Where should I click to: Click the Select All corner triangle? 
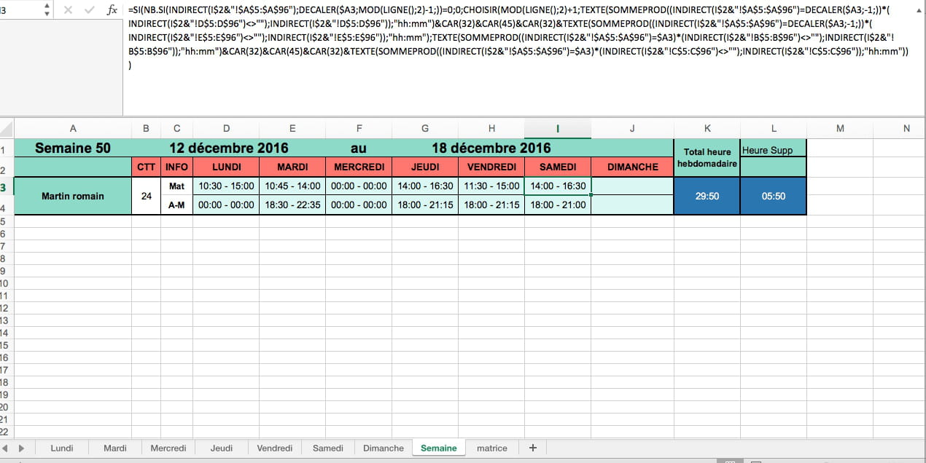pos(7,130)
